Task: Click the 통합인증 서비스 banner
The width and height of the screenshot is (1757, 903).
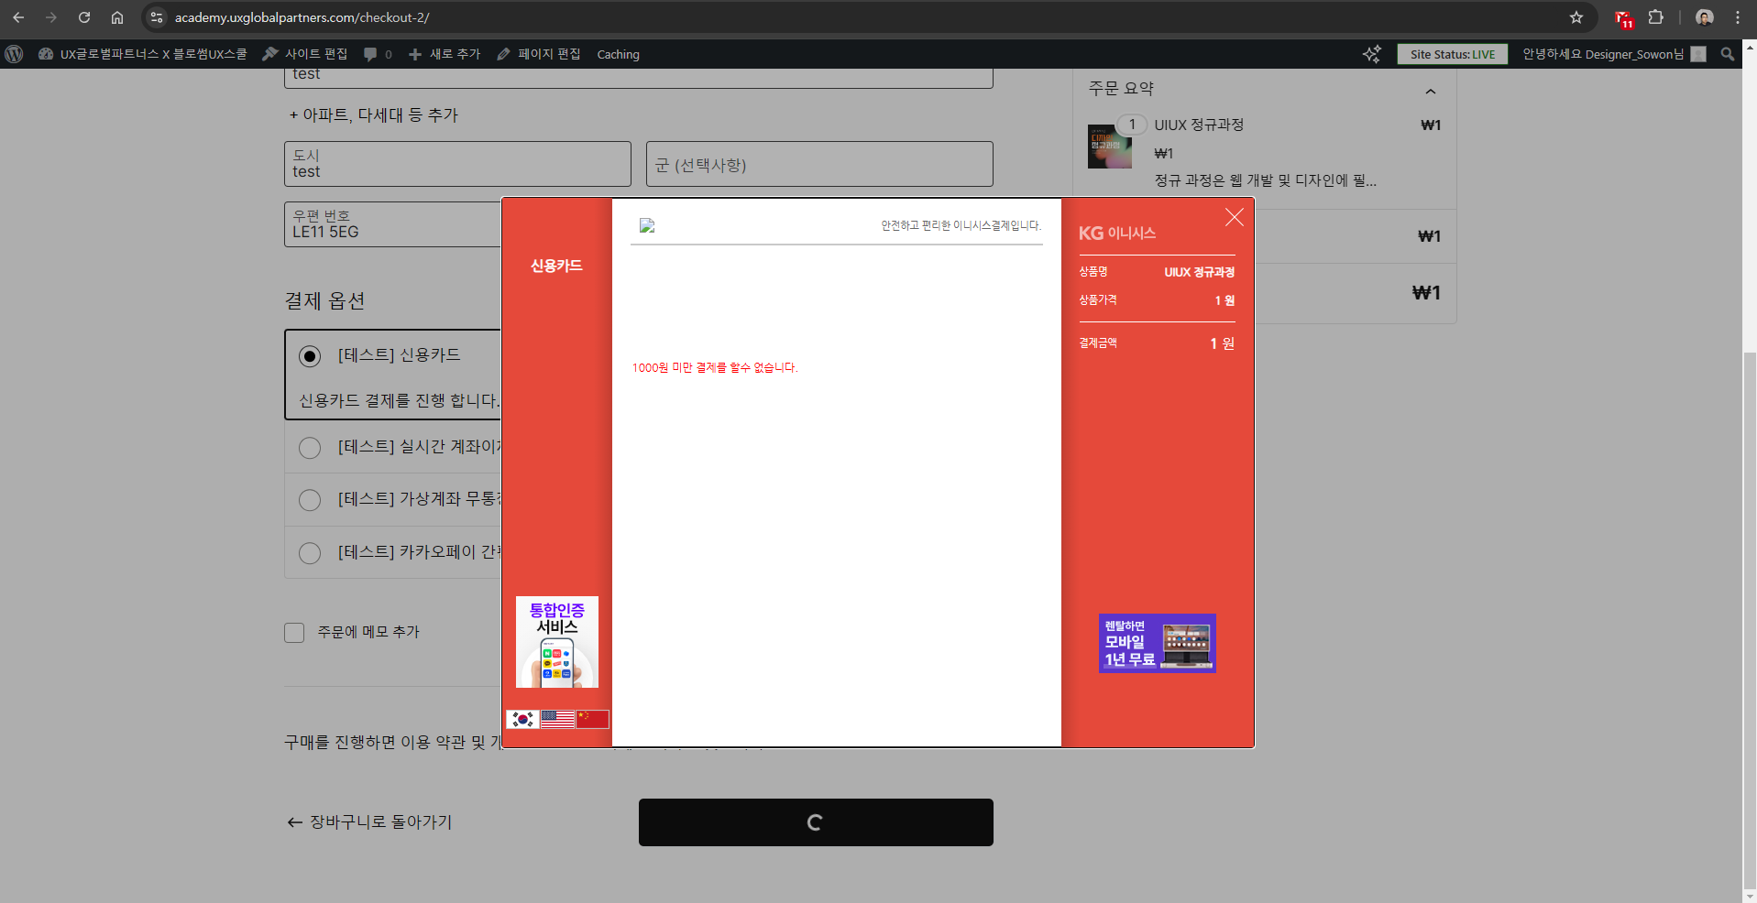Action: 557,642
